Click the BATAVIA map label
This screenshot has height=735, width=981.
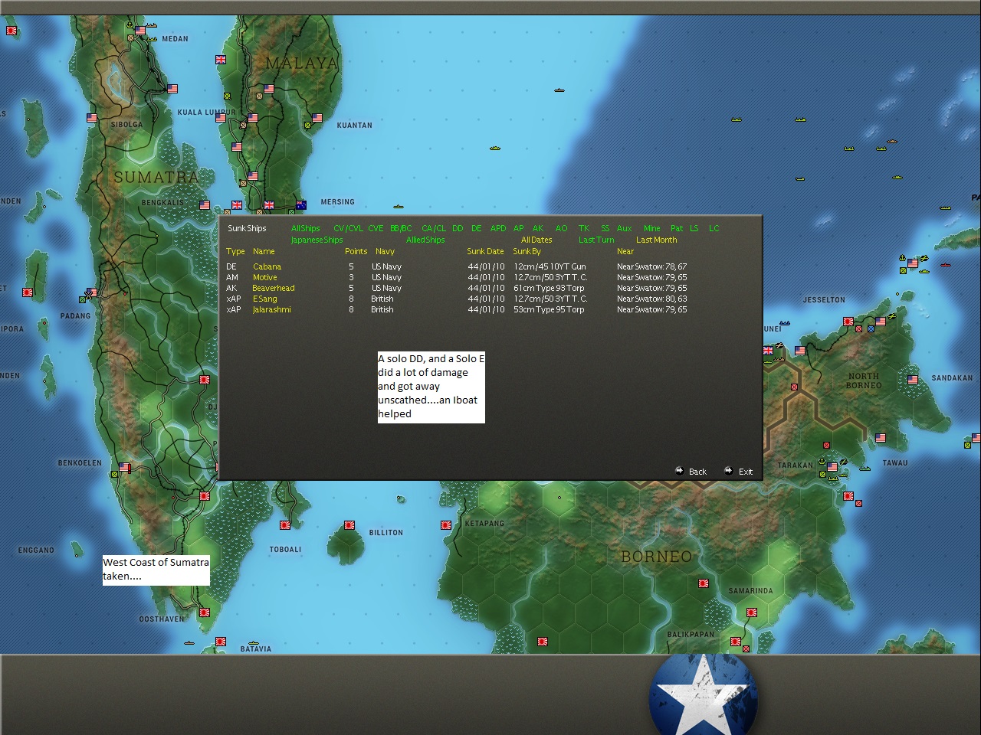point(256,649)
